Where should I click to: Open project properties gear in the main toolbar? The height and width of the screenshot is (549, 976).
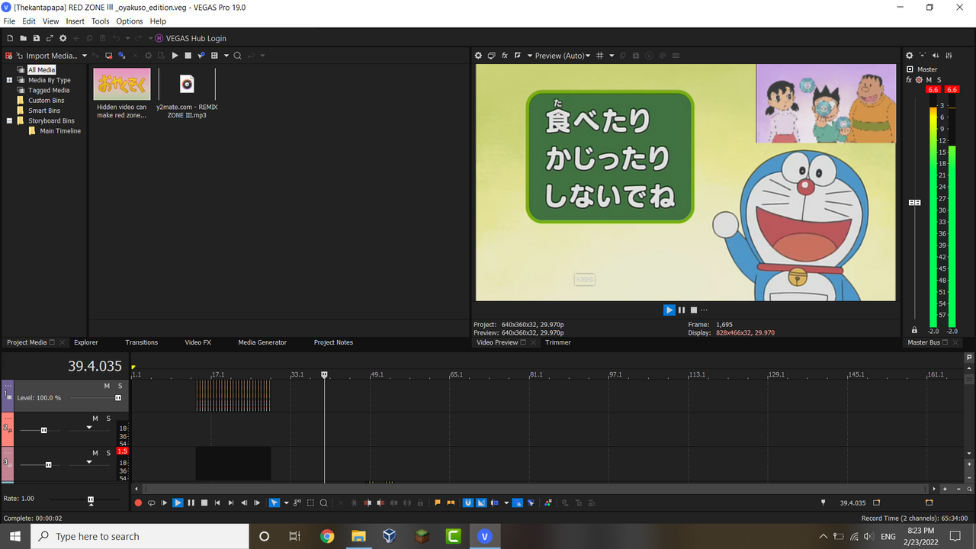pos(63,38)
